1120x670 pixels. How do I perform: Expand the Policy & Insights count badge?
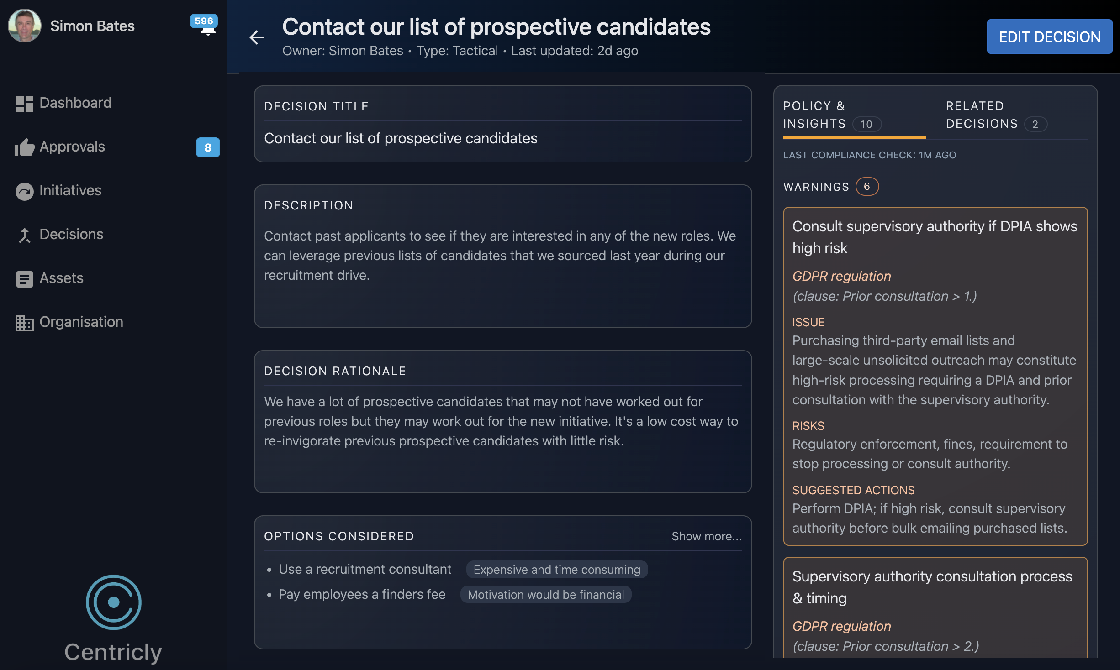click(866, 124)
